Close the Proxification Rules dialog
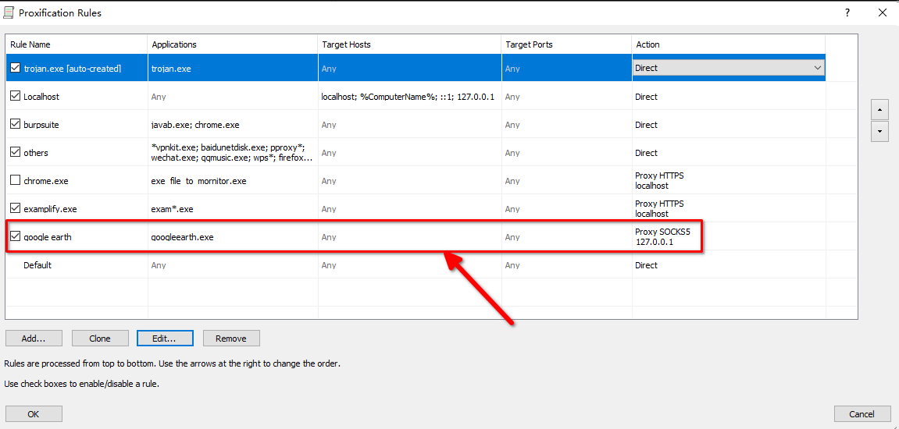 (882, 13)
